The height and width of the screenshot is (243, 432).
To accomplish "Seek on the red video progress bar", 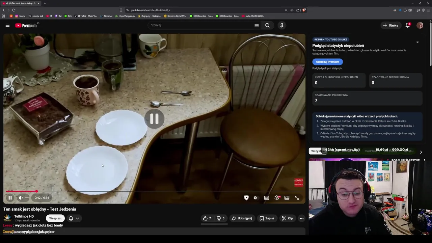I will 154,191.
